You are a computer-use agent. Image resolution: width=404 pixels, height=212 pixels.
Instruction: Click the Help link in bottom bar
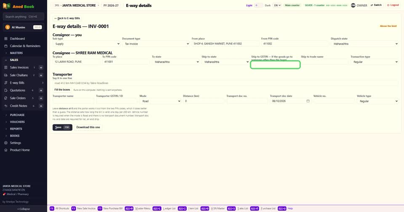[x=290, y=208]
